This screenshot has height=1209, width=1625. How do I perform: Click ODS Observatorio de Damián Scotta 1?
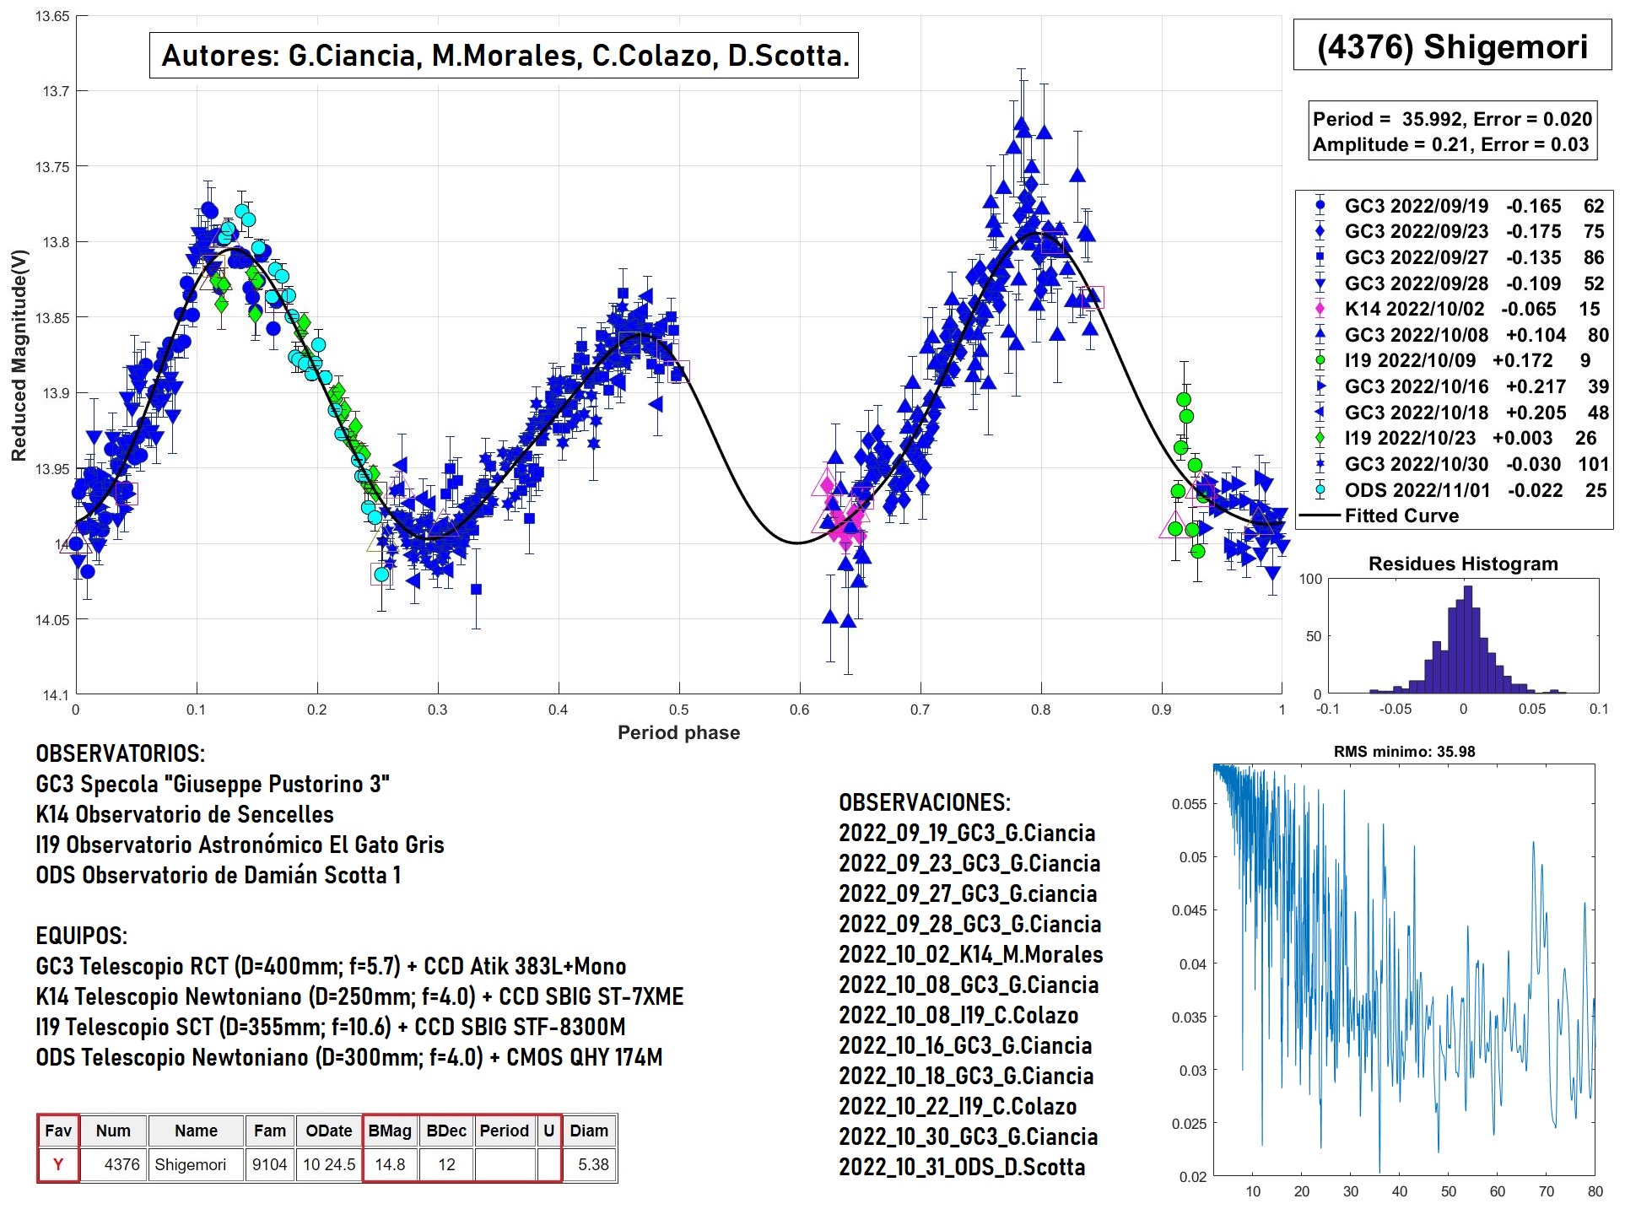tap(218, 875)
